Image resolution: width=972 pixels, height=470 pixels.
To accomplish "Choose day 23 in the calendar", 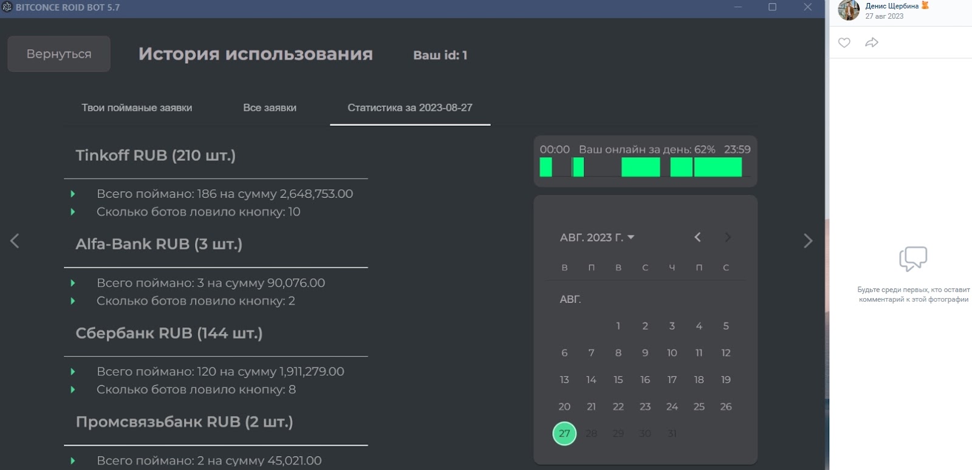I will tap(645, 407).
